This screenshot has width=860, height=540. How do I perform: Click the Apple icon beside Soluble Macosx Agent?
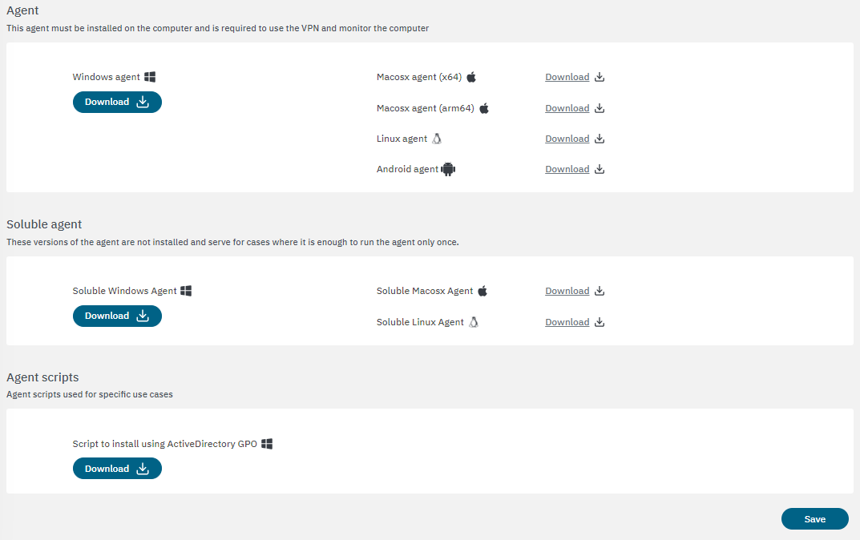(x=482, y=291)
